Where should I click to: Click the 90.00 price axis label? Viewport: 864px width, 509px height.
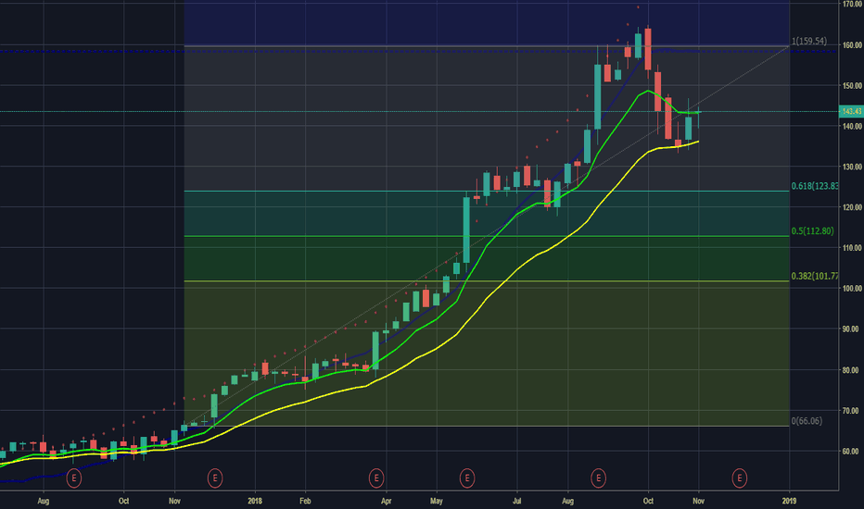click(x=852, y=329)
